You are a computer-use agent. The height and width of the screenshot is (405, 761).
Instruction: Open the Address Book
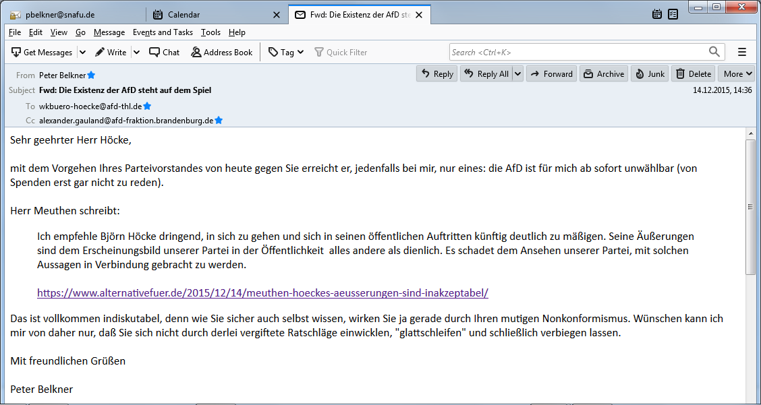pos(221,53)
